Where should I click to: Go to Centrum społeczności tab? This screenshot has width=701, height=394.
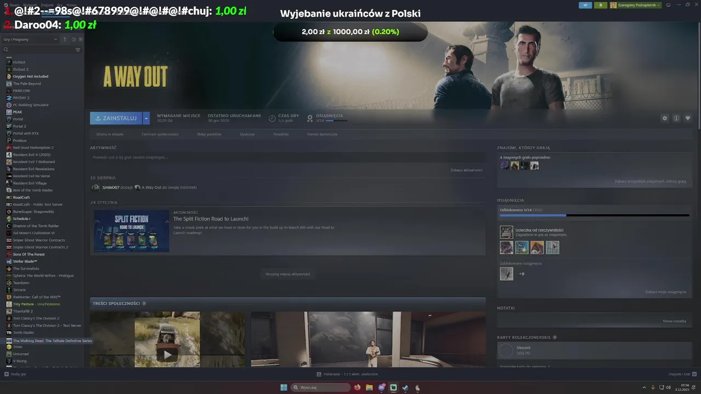coord(160,134)
